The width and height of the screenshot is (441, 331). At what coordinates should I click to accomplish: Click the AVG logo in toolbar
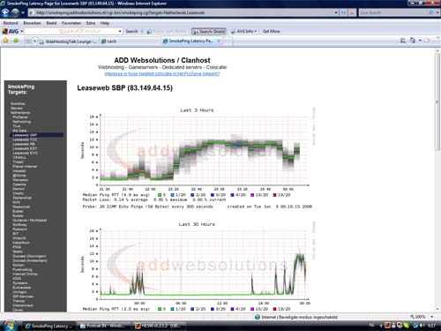pyautogui.click(x=11, y=31)
